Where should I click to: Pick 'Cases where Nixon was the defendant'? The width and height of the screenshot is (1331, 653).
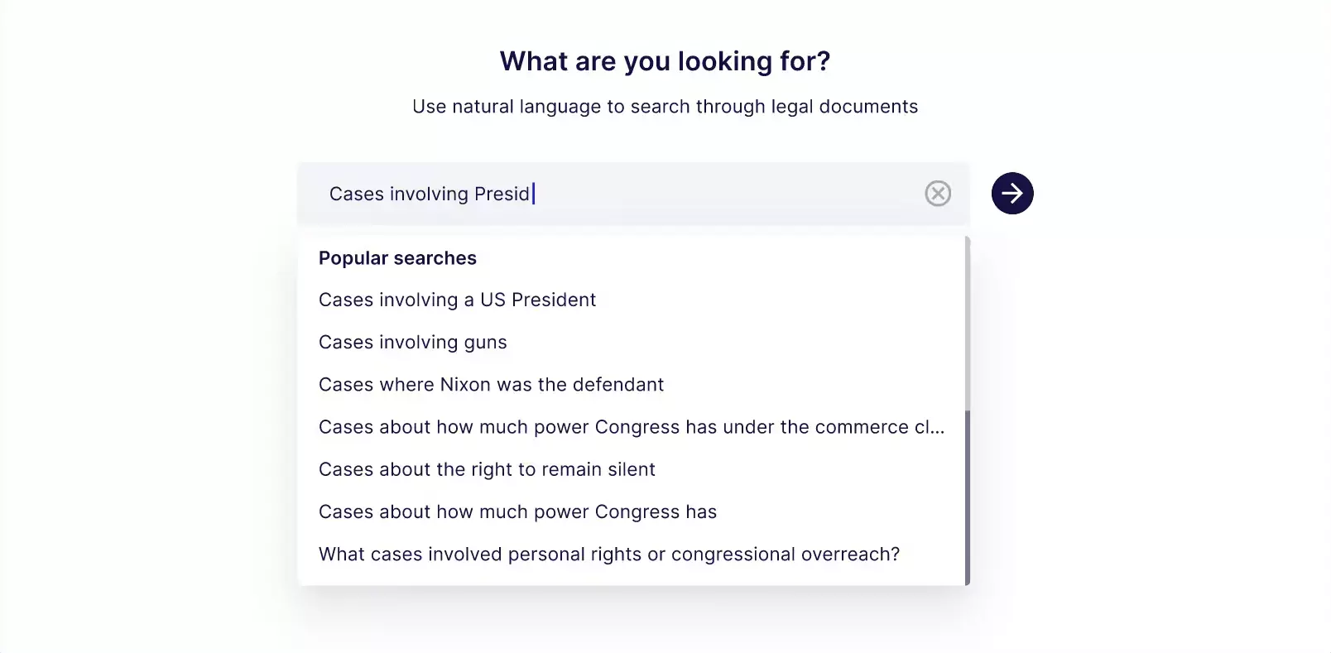491,384
